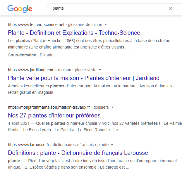Click the 'Achetez les meilleures plantes' snippet
This screenshot has height=175, width=182.
[91, 89]
